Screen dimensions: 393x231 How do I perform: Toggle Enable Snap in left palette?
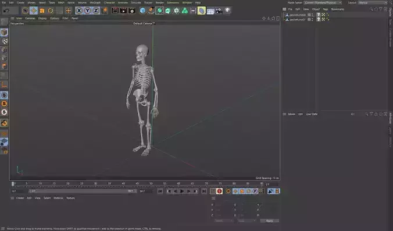point(4,123)
